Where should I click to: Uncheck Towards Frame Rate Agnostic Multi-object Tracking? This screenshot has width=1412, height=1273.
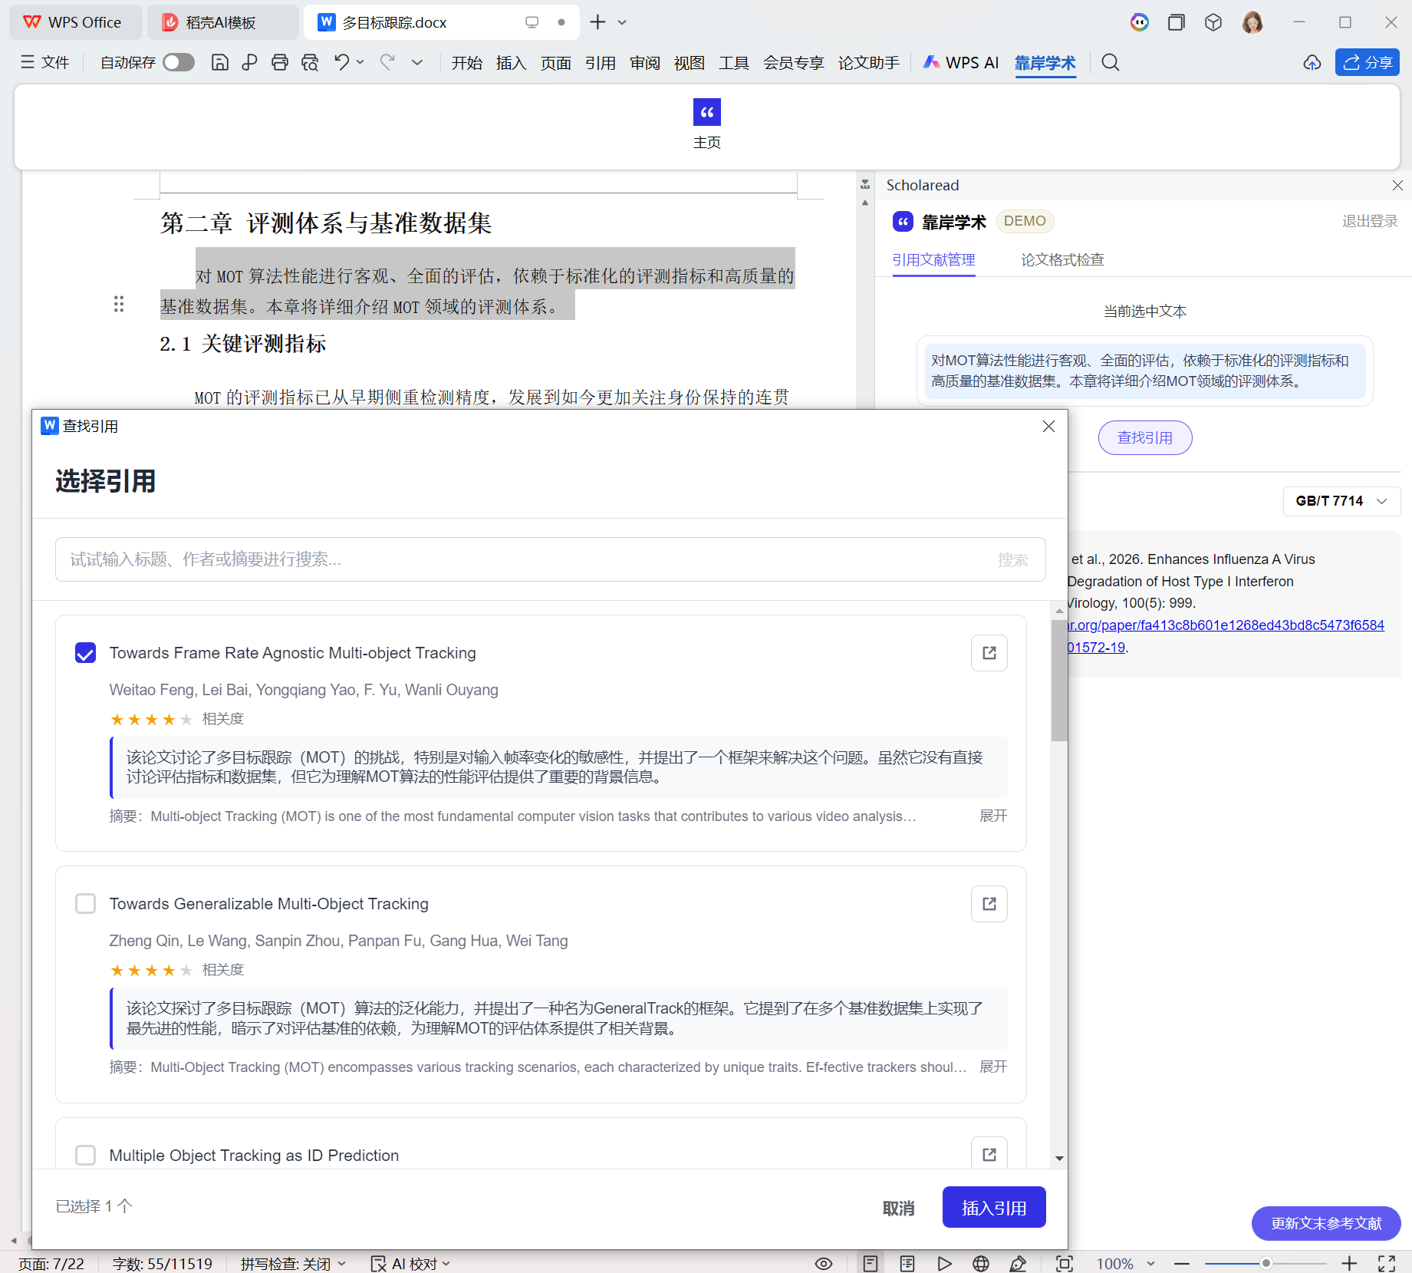point(86,653)
